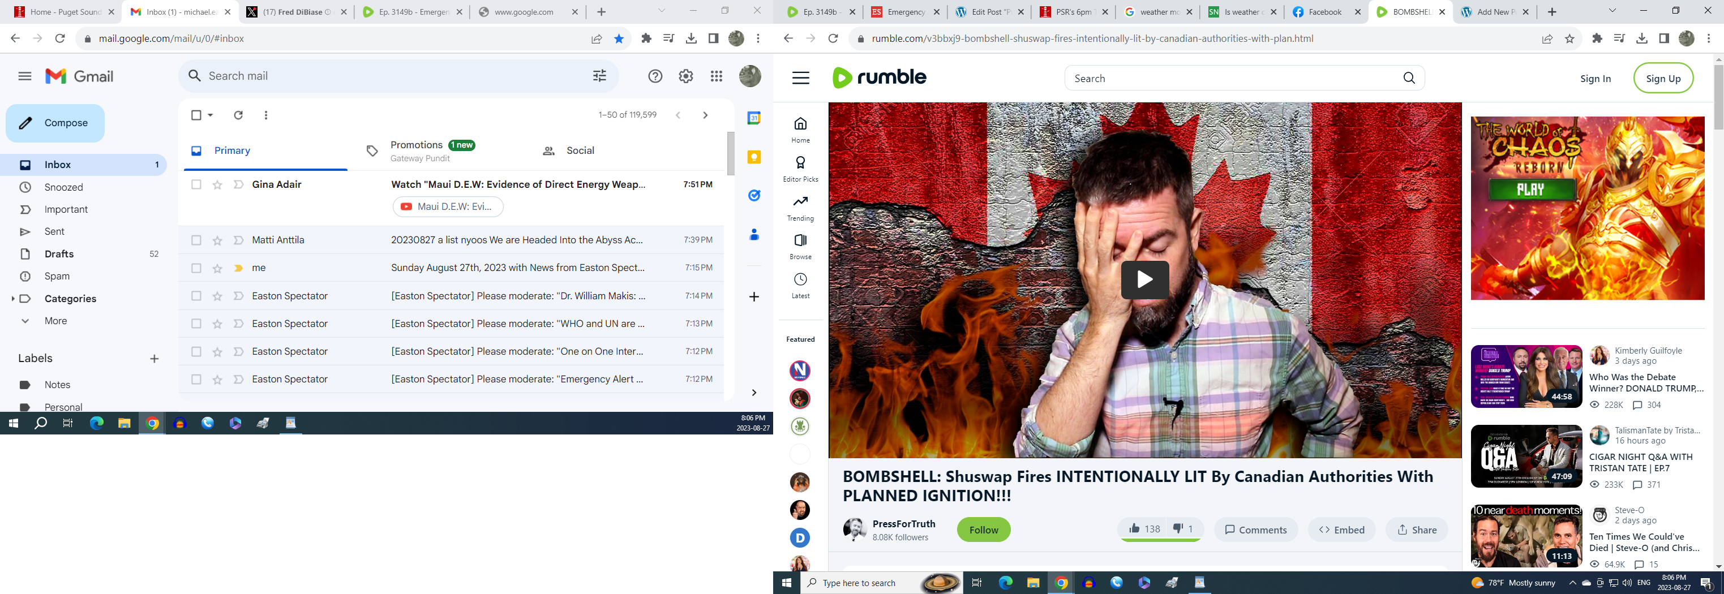Expand the Categories section in Gmail sidebar
This screenshot has height=594, width=1724.
[x=12, y=298]
